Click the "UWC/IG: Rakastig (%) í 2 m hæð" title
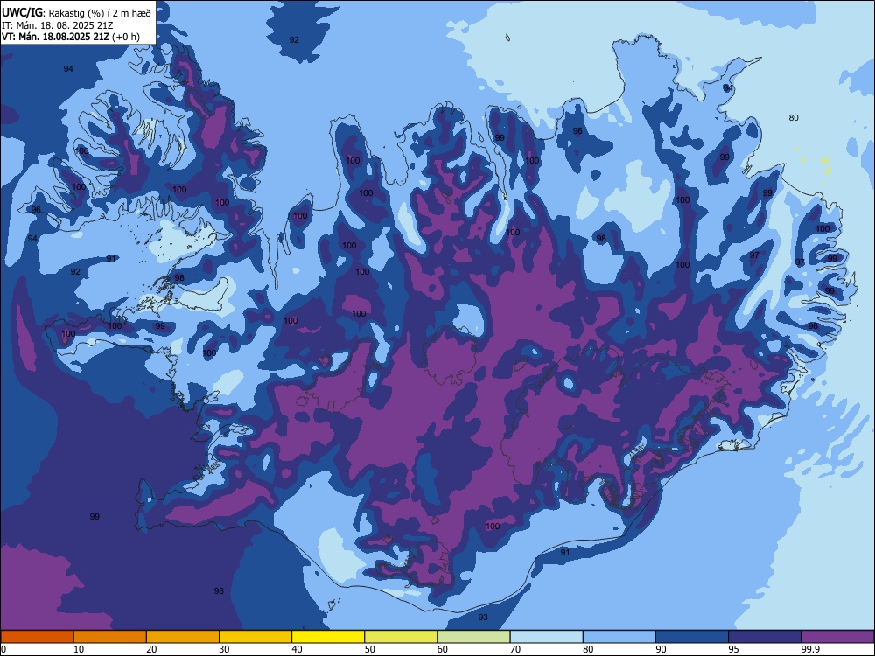875x656 pixels. tap(76, 13)
